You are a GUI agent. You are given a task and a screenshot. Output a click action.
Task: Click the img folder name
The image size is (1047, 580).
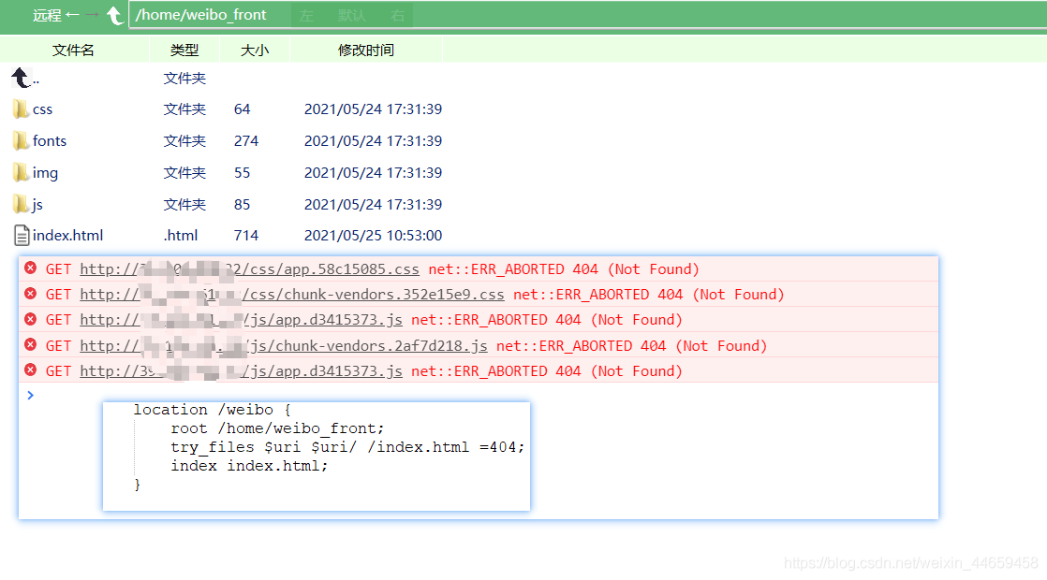coord(45,173)
